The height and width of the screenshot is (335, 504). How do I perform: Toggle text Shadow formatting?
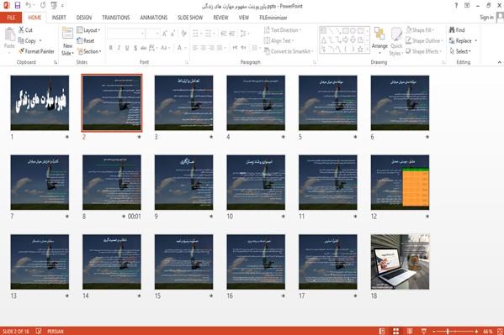tap(135, 48)
